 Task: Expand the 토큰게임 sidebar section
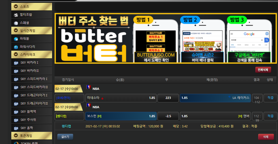coord(16,136)
